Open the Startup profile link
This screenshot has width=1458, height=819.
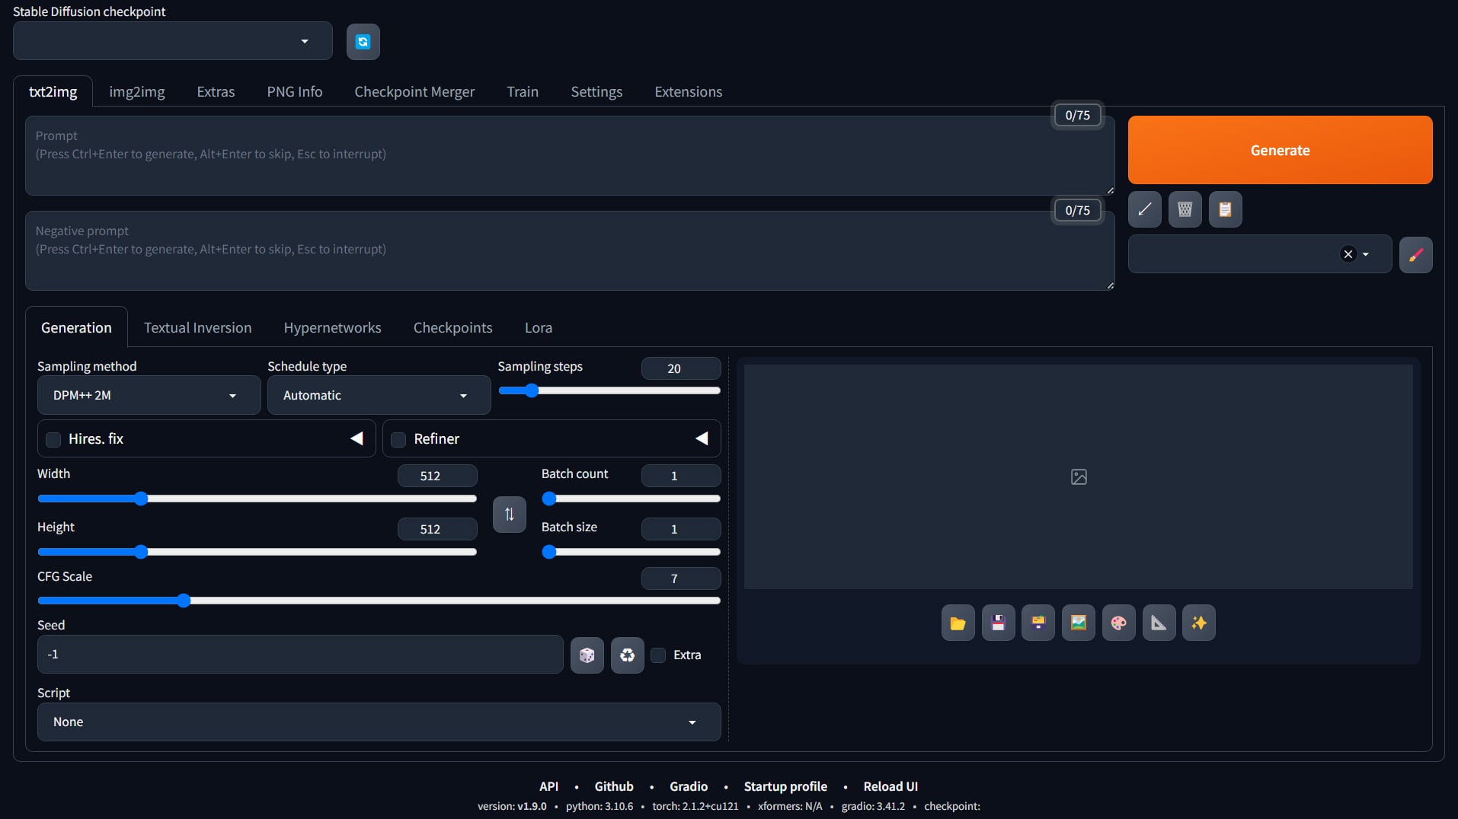[x=785, y=786]
